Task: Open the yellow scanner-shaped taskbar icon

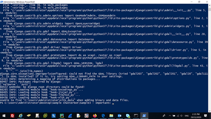Action: tap(29, 116)
